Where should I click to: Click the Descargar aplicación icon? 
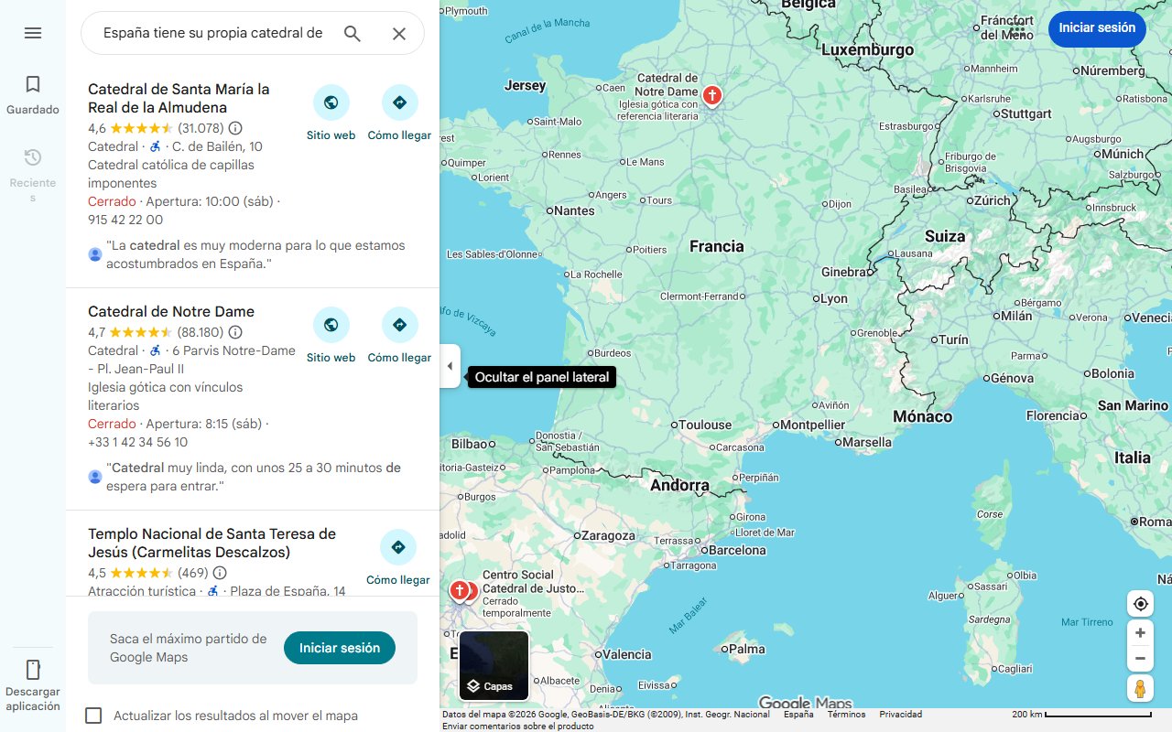click(33, 671)
